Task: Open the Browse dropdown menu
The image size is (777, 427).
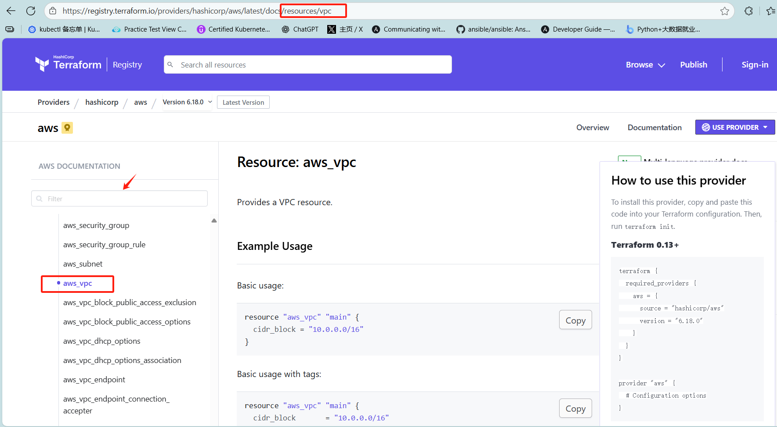Action: click(x=645, y=64)
